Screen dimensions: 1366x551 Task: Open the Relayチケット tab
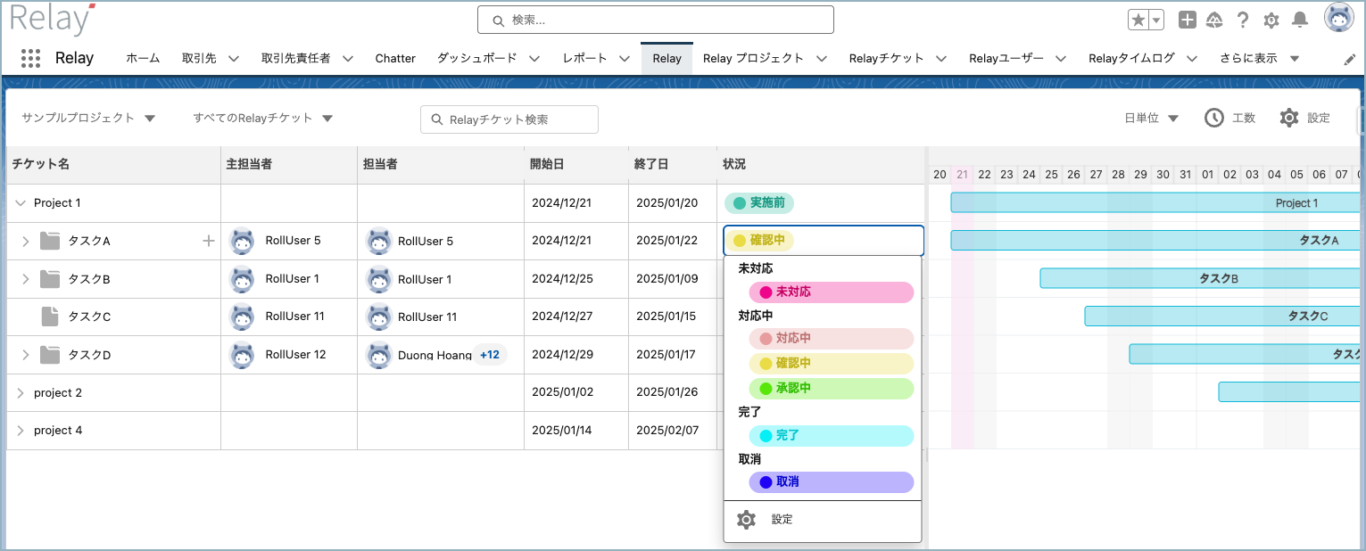click(x=886, y=59)
